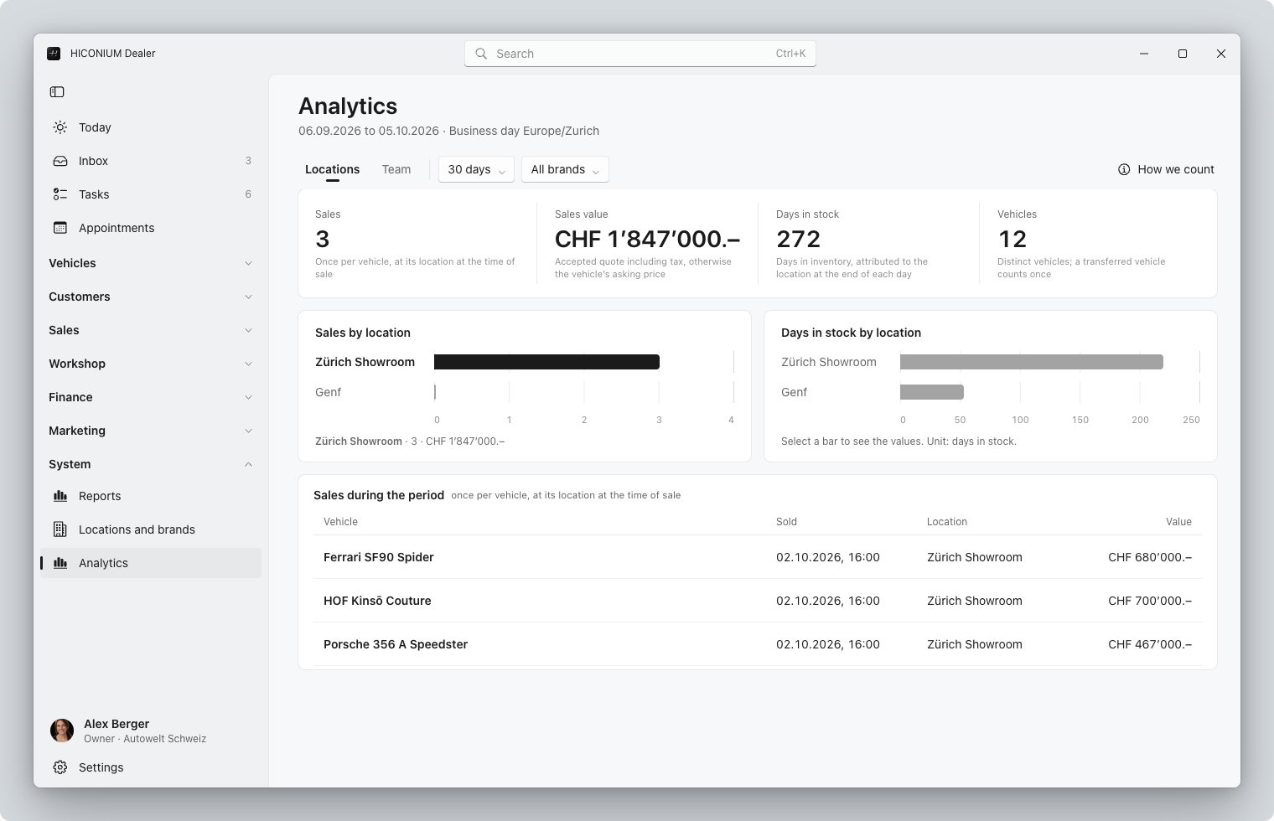This screenshot has width=1274, height=821.
Task: Open the All brands filter dropdown
Action: click(x=565, y=169)
